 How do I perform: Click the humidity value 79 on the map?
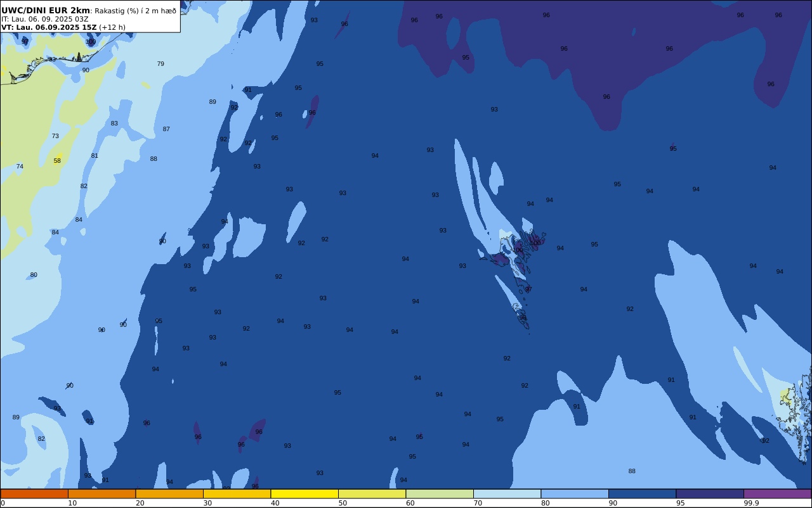160,64
